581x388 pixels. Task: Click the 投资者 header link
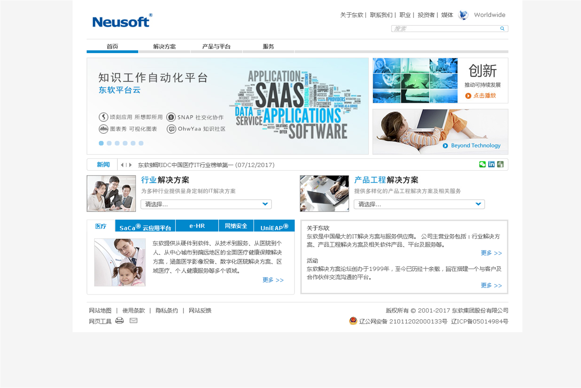[426, 15]
